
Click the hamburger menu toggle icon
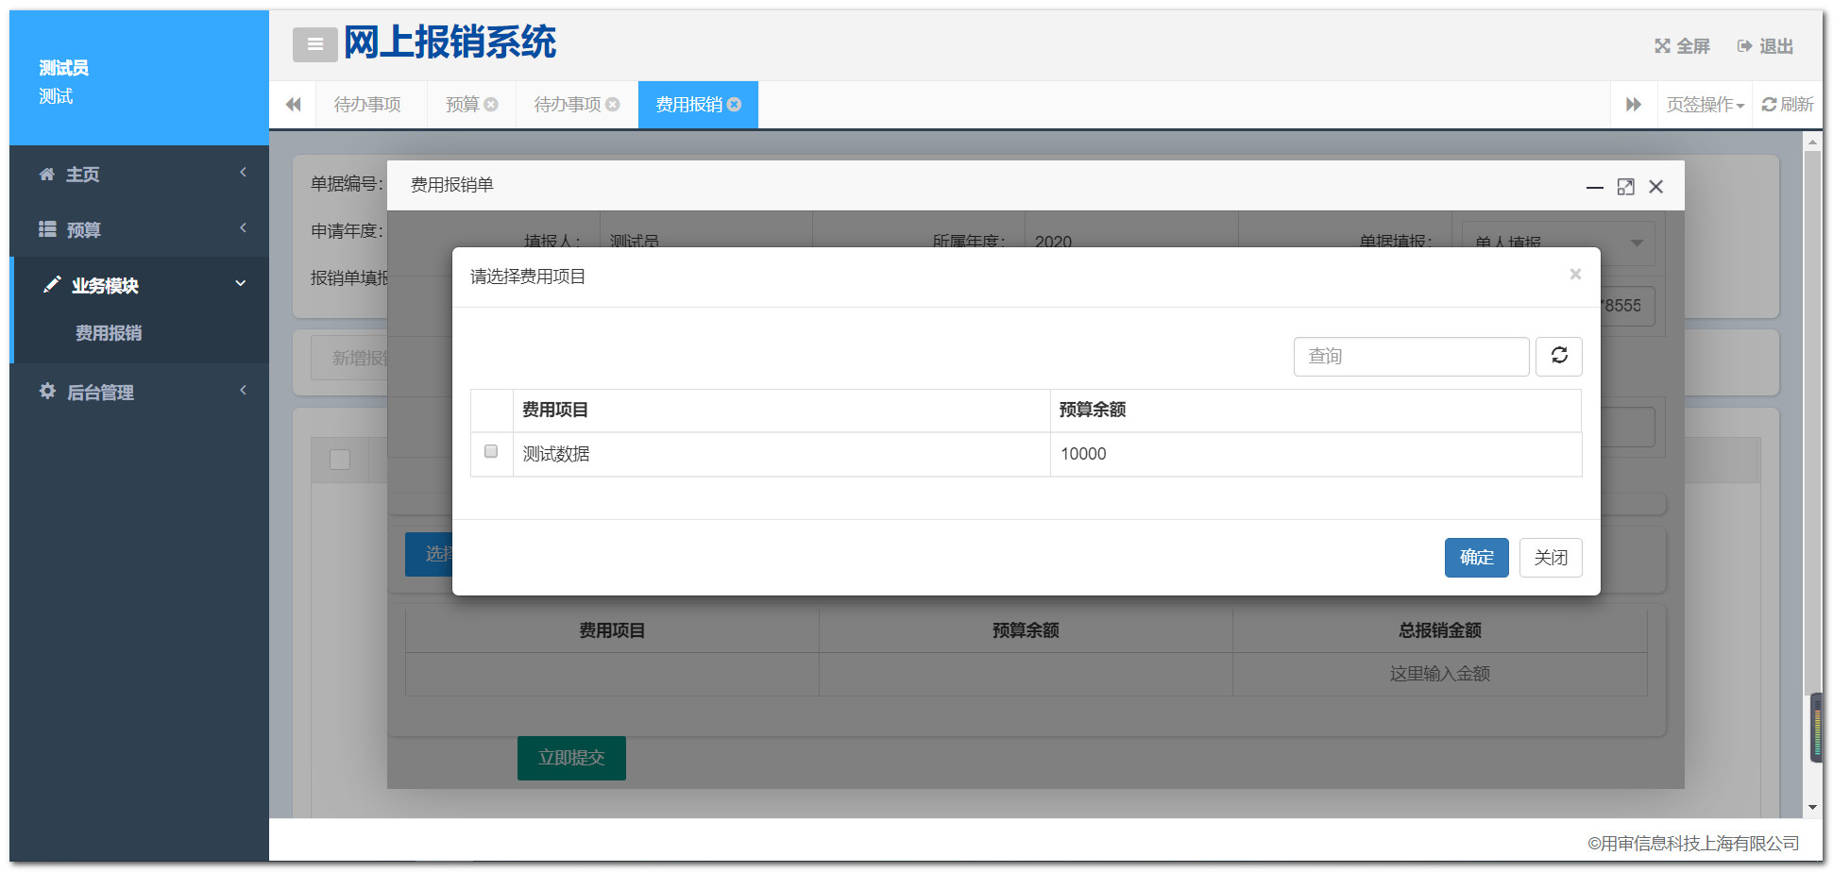314,44
